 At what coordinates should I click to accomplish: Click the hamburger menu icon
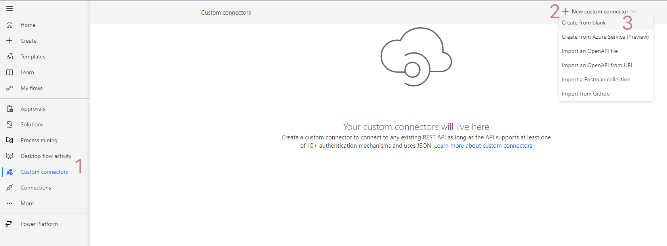pos(10,8)
